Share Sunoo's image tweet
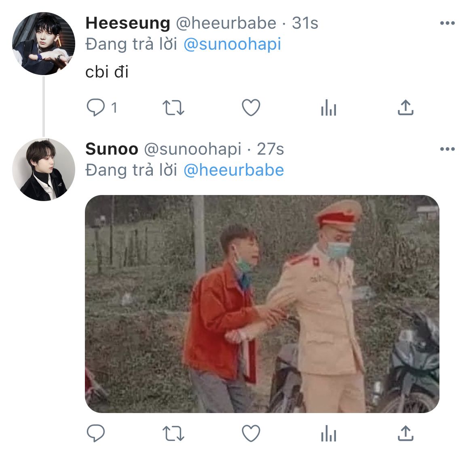Viewport: 473px width, 451px height. tap(405, 433)
